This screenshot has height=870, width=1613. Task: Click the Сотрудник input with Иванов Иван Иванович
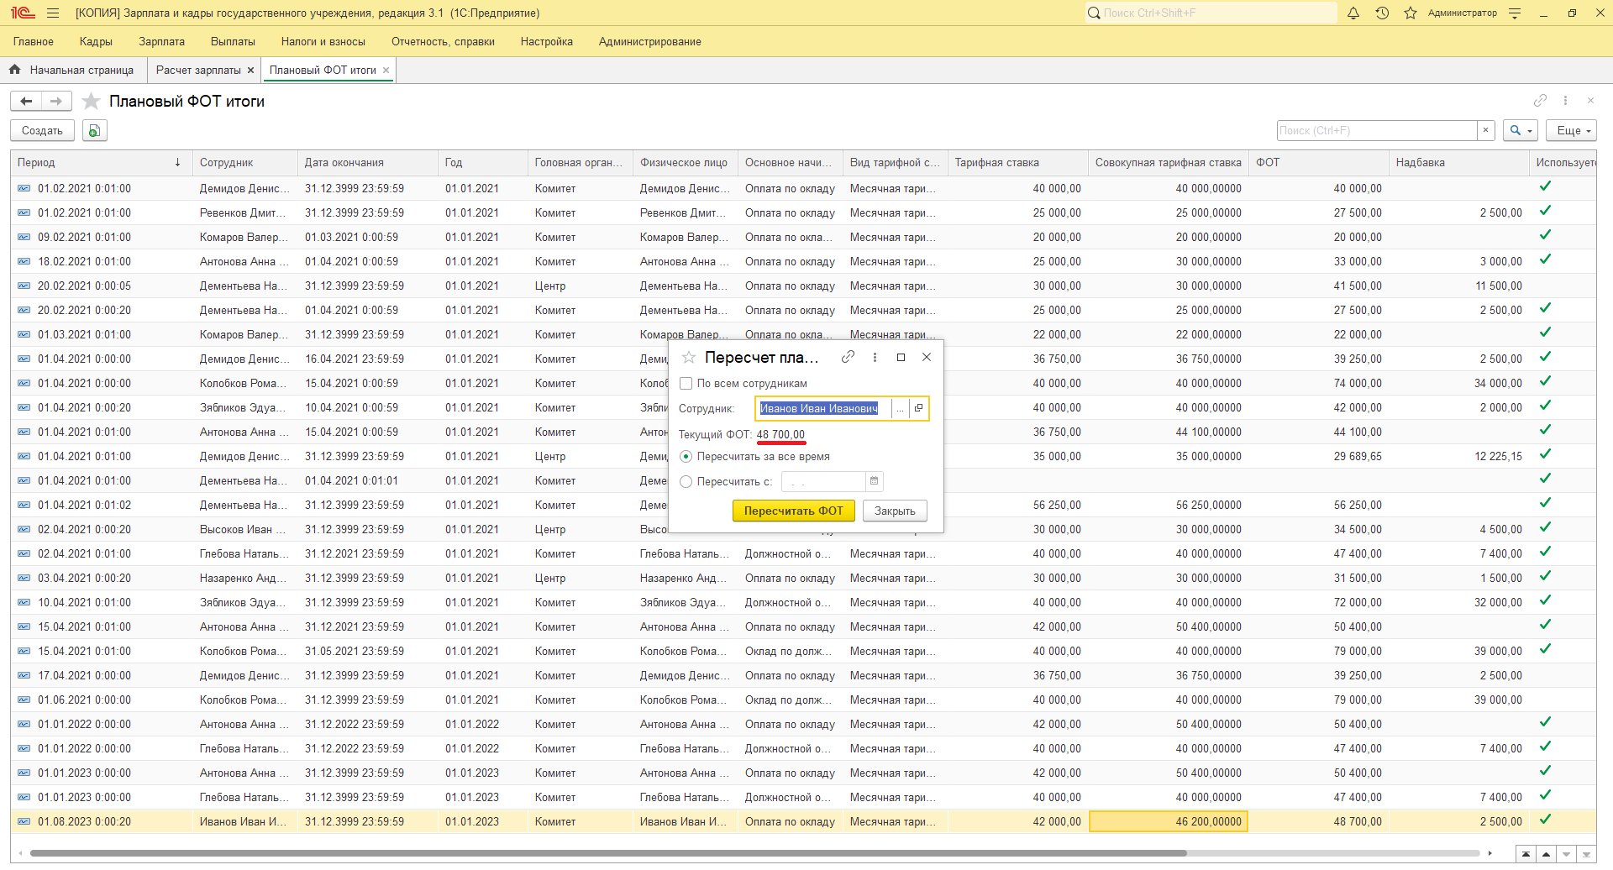point(822,408)
